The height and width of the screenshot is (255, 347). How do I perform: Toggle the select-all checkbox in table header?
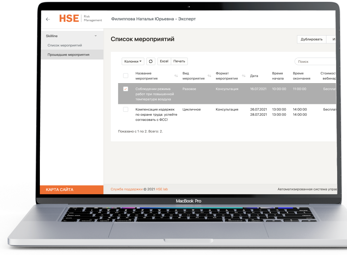click(x=126, y=76)
